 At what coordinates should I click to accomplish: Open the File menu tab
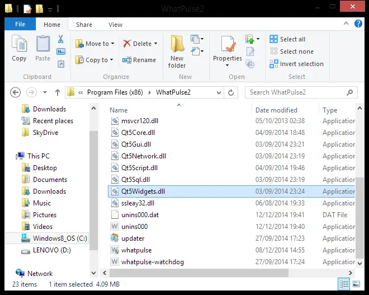20,24
